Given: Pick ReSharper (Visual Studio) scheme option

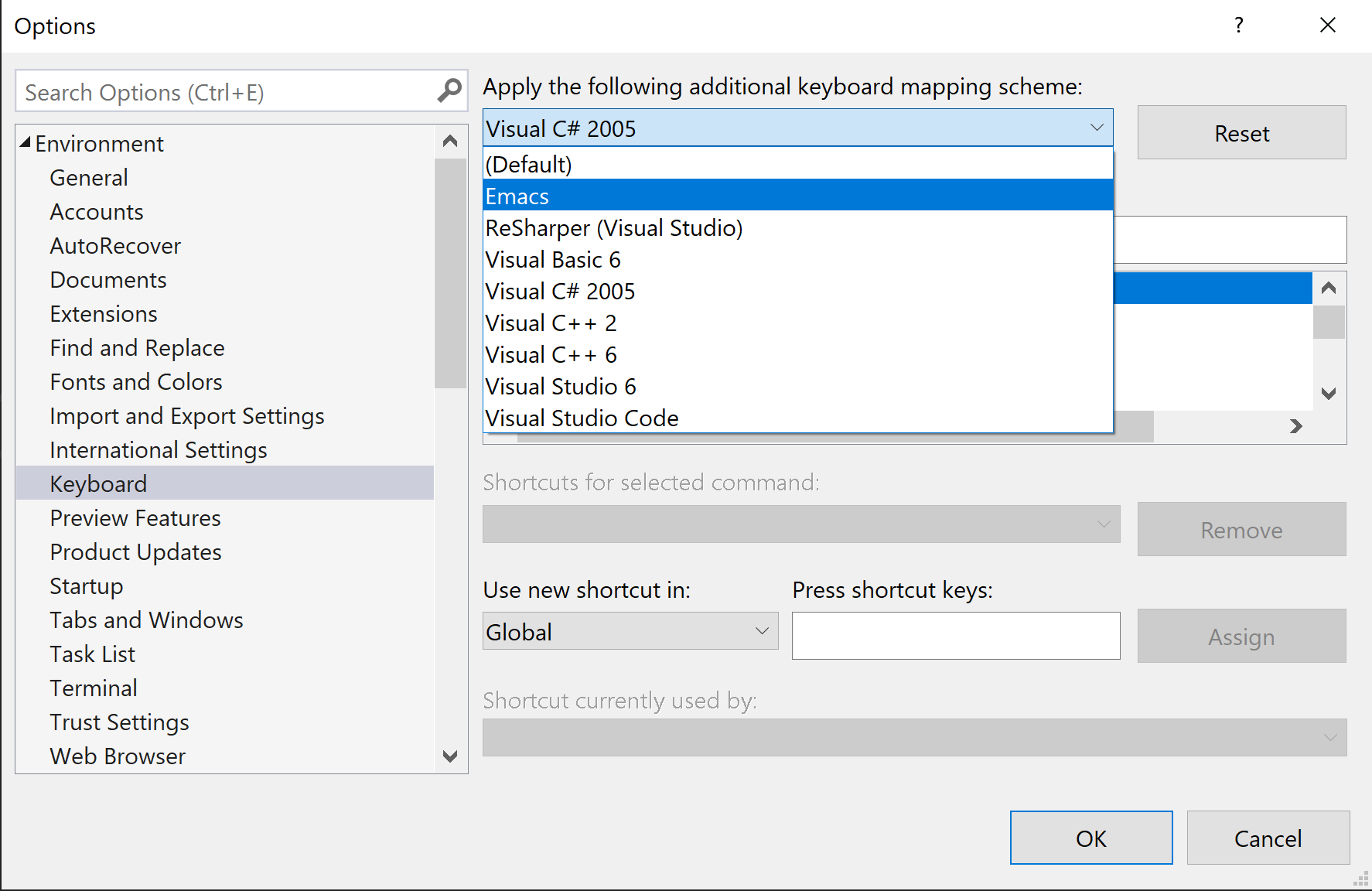Looking at the screenshot, I should [797, 228].
